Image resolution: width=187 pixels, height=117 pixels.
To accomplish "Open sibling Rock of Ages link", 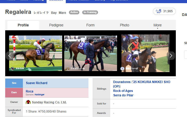I will coord(123,91).
